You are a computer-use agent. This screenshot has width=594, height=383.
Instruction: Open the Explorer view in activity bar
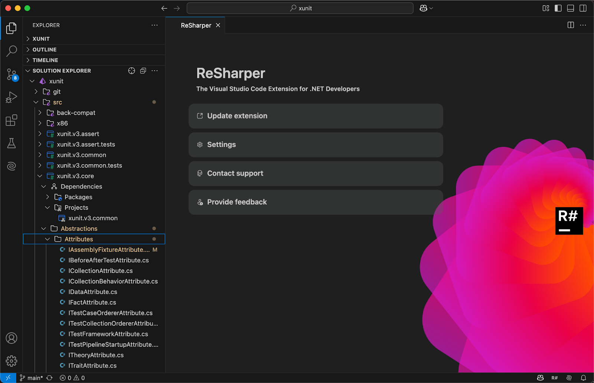(11, 28)
